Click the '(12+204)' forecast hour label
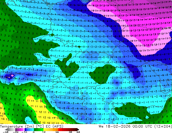 163,126
